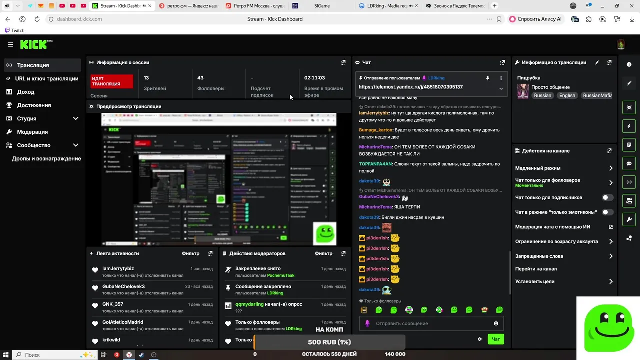Open the emoji picker in message field
The height and width of the screenshot is (360, 640).
(496, 324)
